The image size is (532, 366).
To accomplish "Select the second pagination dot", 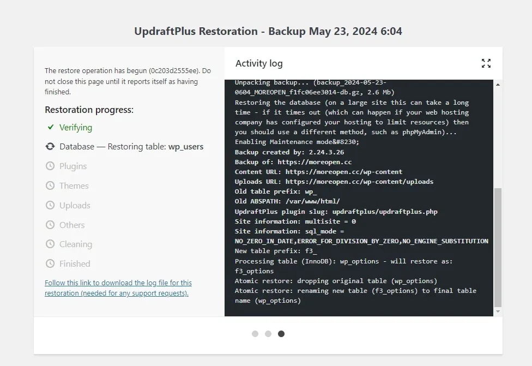I will [268, 334].
